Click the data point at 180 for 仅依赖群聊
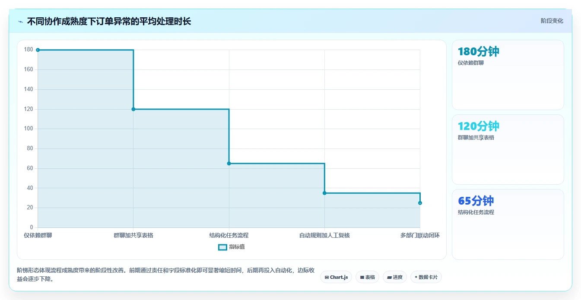 [x=38, y=50]
